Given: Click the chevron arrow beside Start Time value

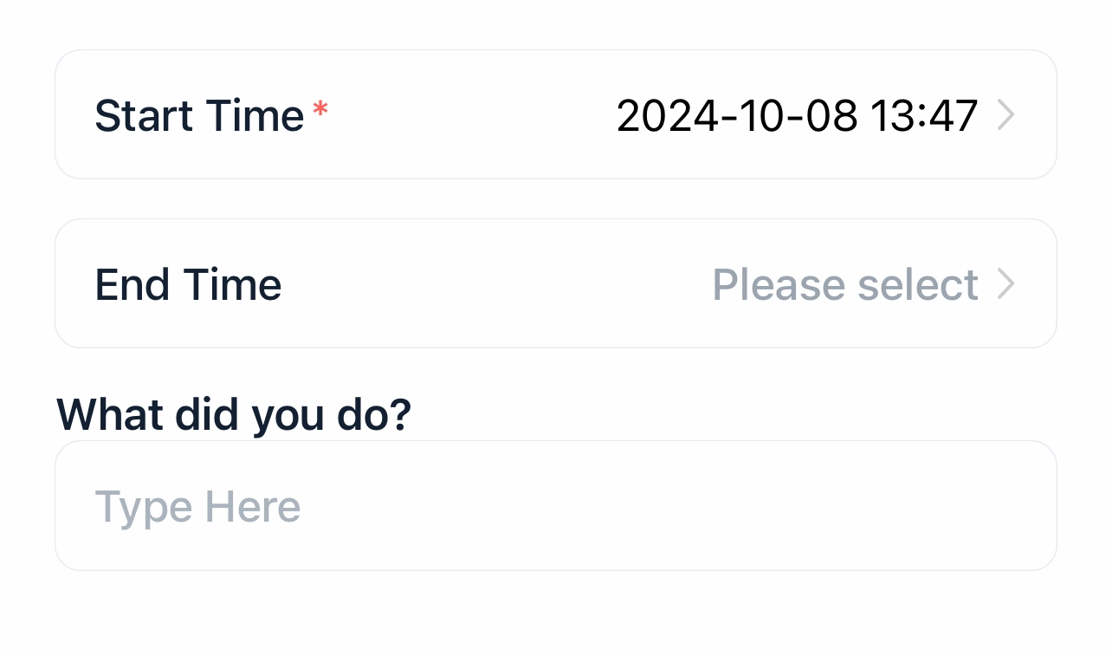Looking at the screenshot, I should point(1005,115).
